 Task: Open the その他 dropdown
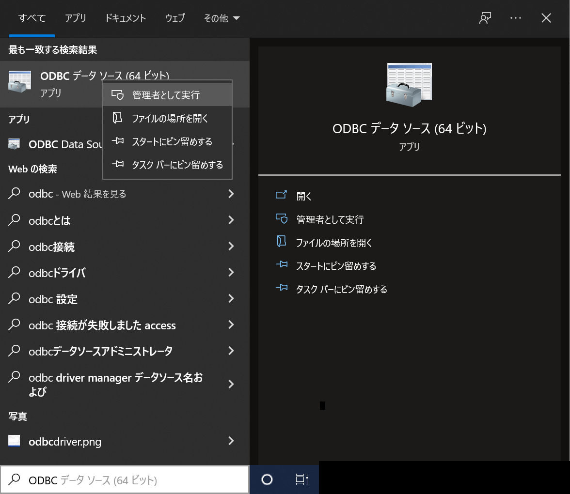coord(222,18)
